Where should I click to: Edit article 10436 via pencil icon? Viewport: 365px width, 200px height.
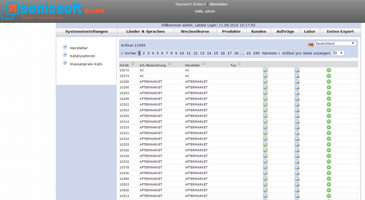265,173
